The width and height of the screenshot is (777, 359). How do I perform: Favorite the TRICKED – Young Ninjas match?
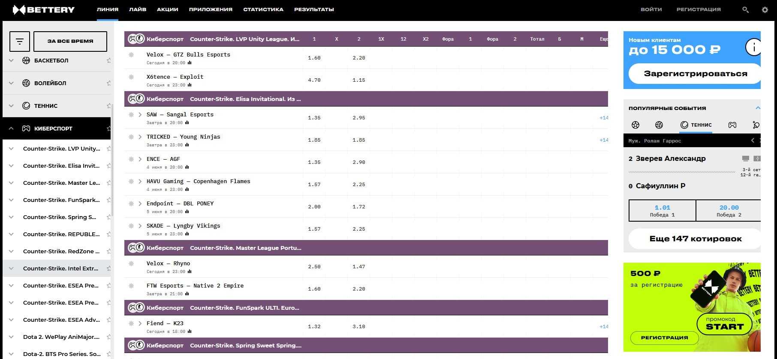(x=131, y=137)
